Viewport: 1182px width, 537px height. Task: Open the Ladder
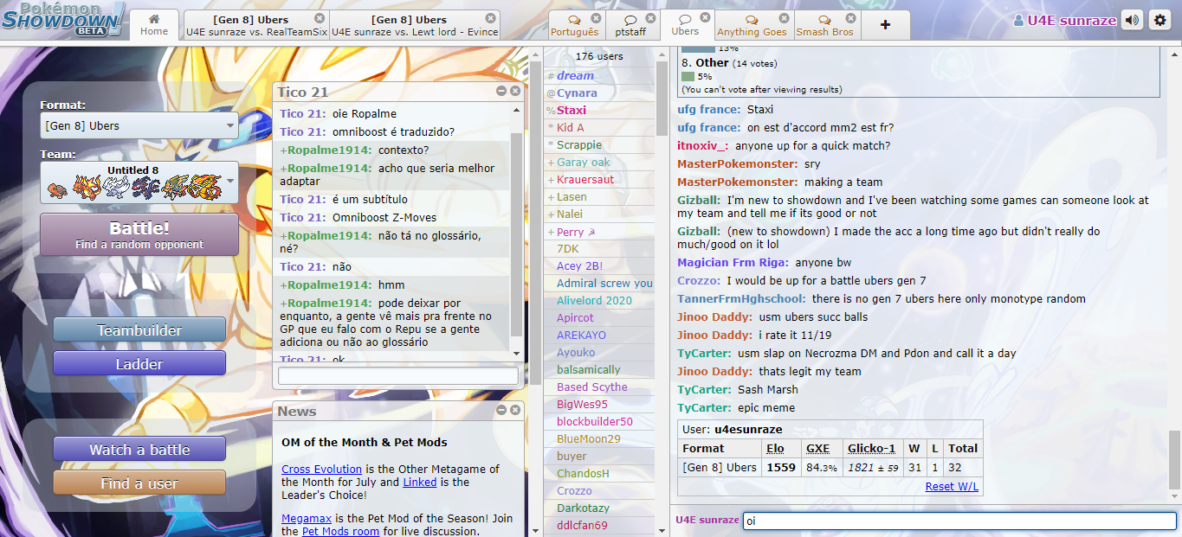(139, 364)
